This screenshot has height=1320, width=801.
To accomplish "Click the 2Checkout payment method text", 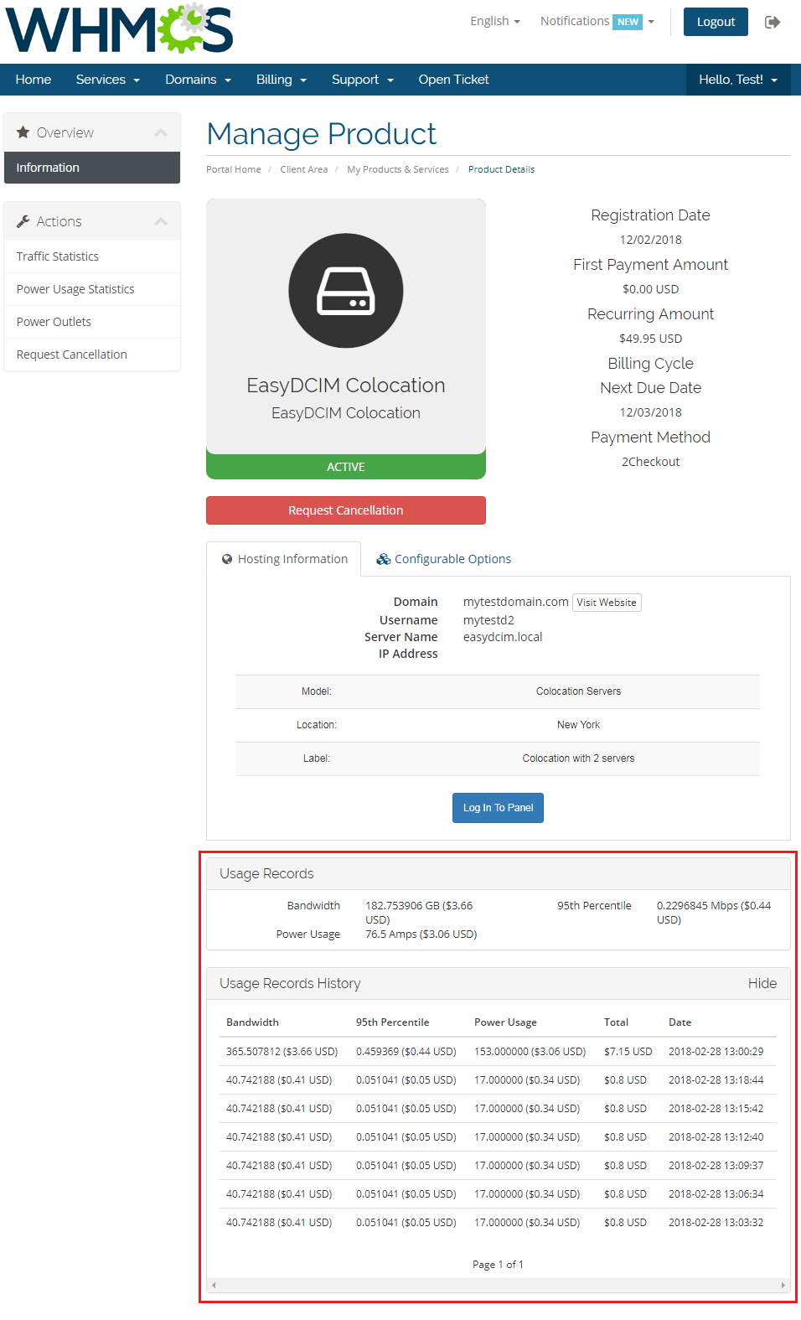I will [x=650, y=462].
